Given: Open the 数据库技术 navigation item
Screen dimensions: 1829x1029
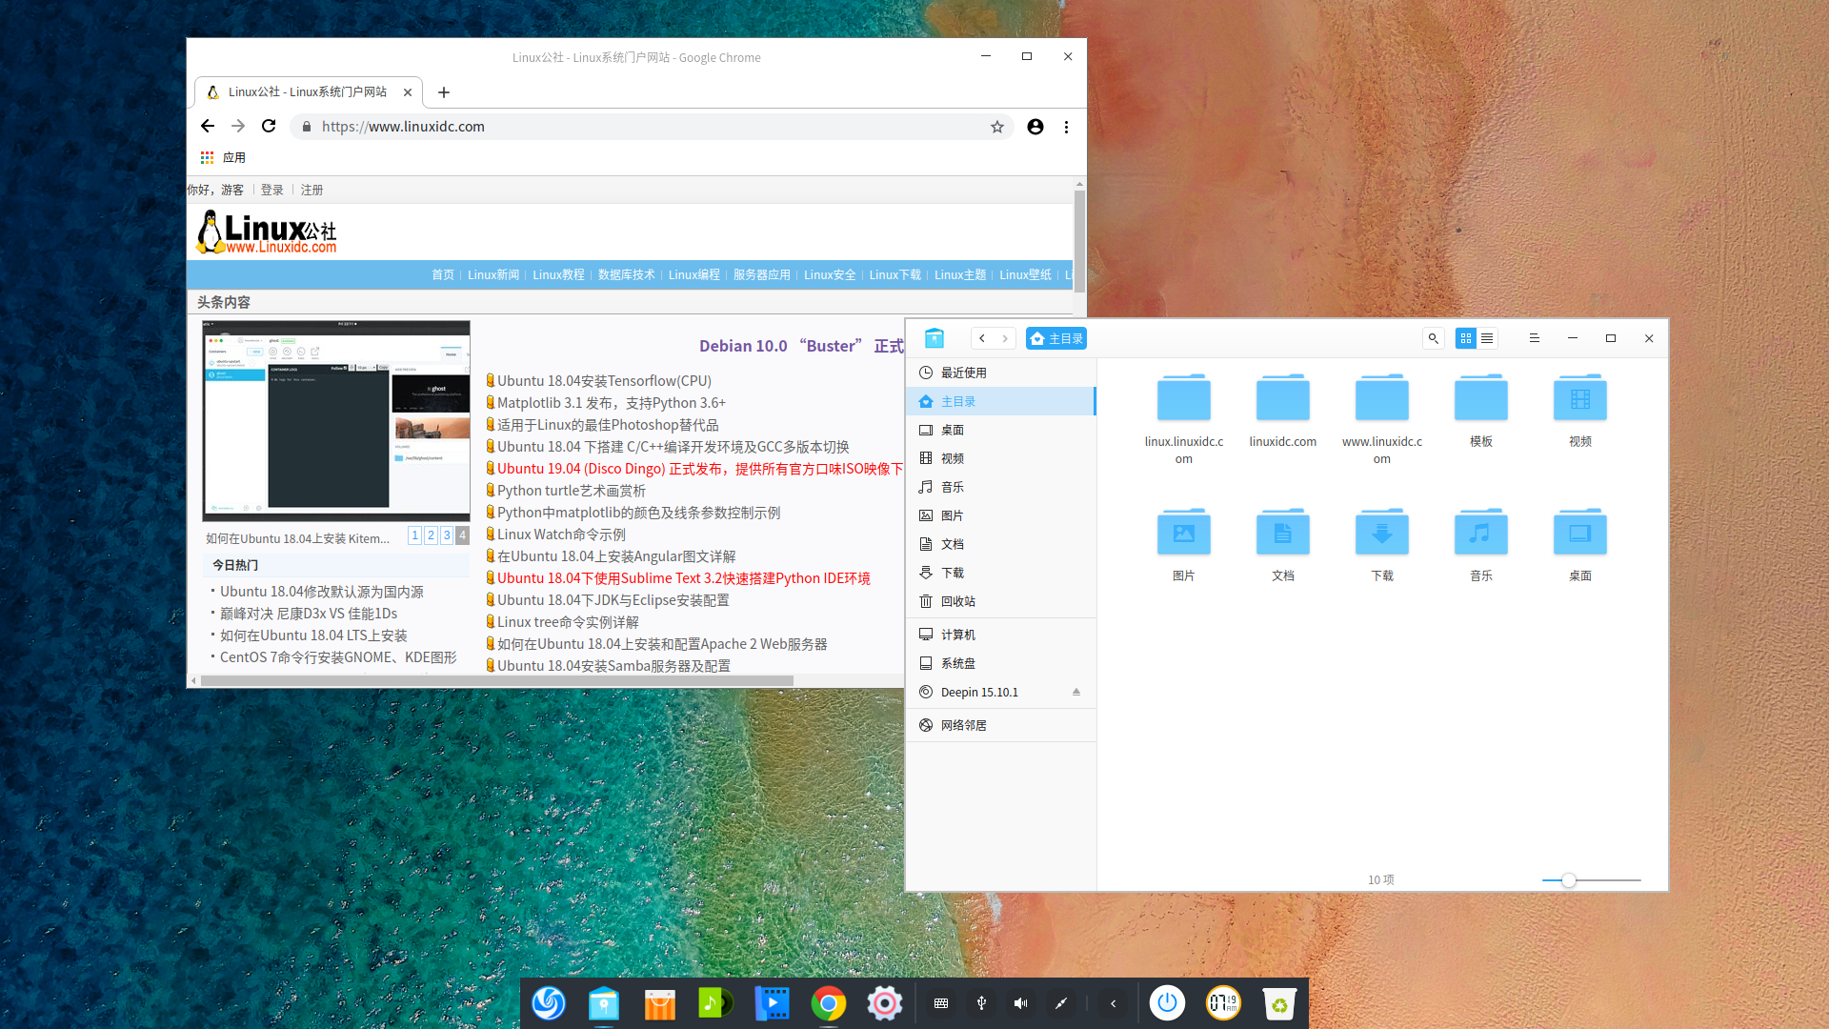Looking at the screenshot, I should (x=627, y=274).
